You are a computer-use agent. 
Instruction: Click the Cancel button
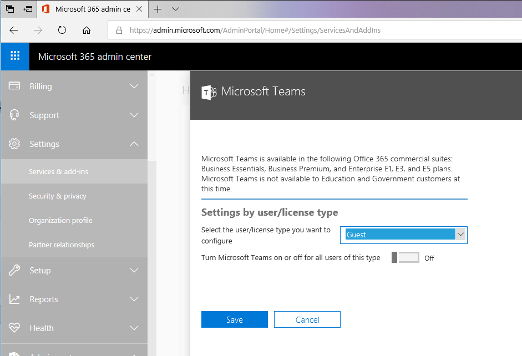[307, 319]
